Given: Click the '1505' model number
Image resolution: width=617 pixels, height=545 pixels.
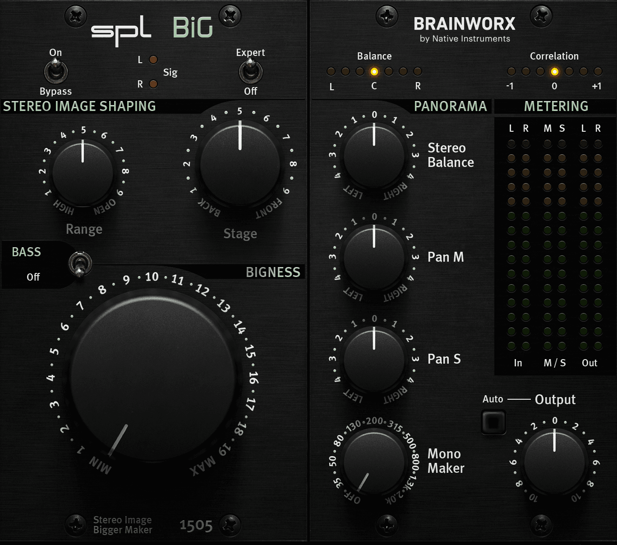Looking at the screenshot, I should coord(196,526).
